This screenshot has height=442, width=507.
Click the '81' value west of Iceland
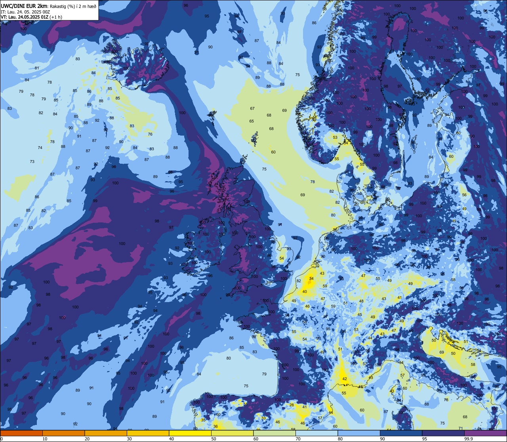click(x=37, y=68)
